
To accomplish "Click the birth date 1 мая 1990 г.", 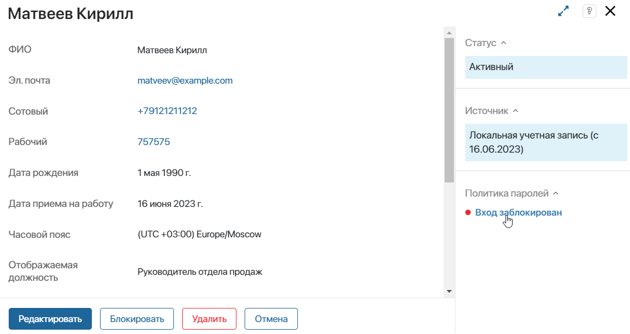I will point(164,173).
